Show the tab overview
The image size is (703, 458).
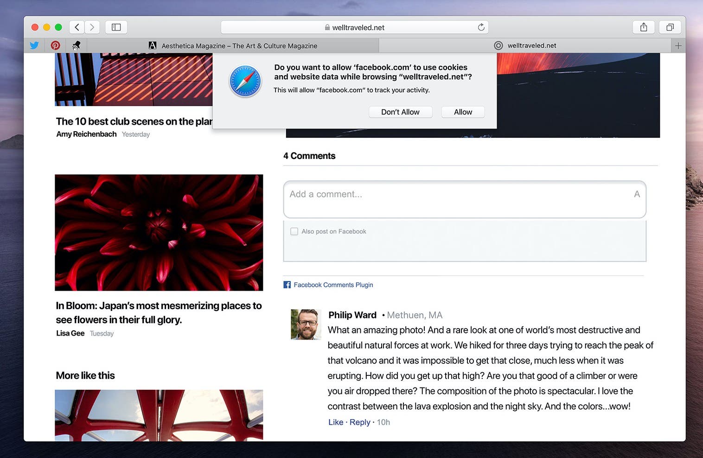[x=670, y=27]
